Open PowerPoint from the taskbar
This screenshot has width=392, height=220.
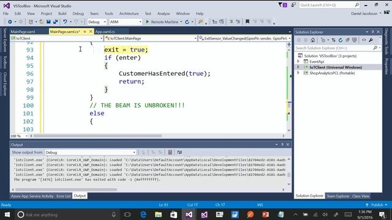click(x=265, y=215)
